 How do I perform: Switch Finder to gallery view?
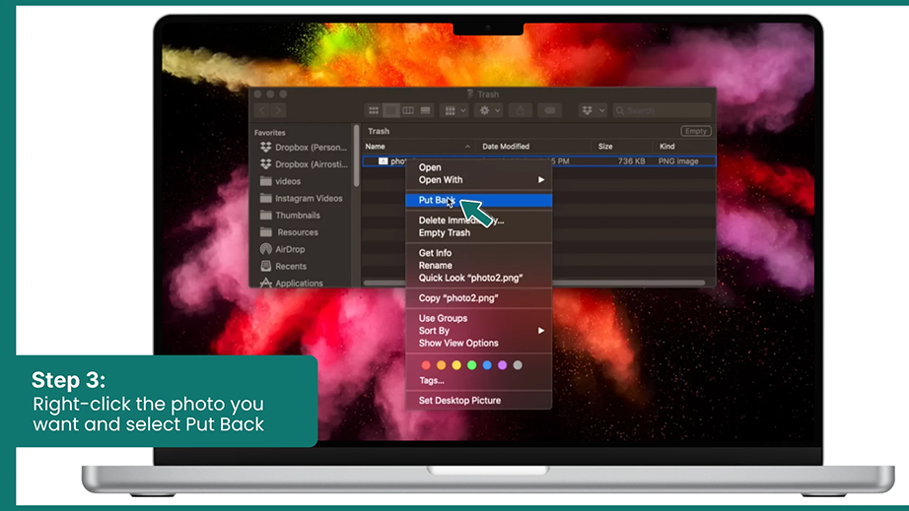[x=426, y=110]
